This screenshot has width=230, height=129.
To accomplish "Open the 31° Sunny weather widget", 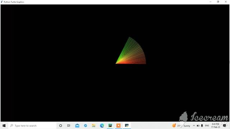I will [181, 126].
